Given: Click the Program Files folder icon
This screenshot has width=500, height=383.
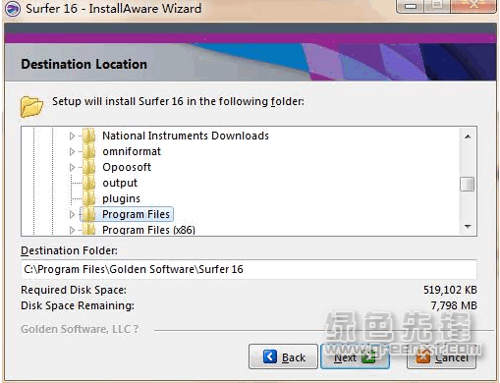Looking at the screenshot, I should tap(88, 214).
